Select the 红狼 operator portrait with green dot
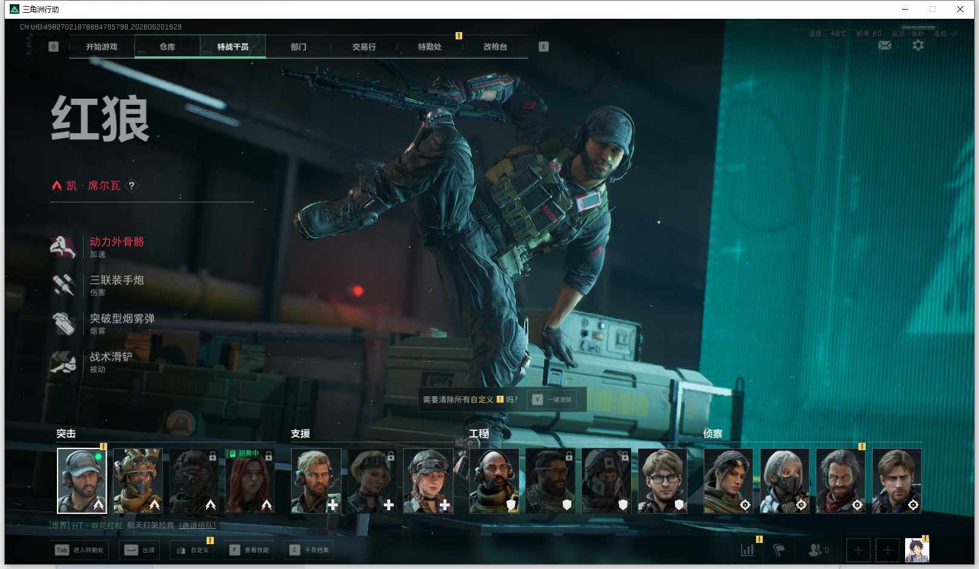Viewport: 979px width, 569px height. click(x=82, y=481)
